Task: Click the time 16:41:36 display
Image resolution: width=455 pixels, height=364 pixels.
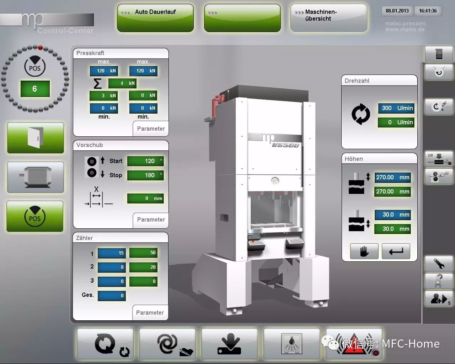Action: pos(428,11)
